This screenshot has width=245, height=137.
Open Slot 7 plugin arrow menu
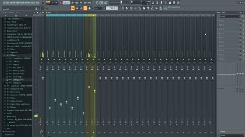click(218, 46)
